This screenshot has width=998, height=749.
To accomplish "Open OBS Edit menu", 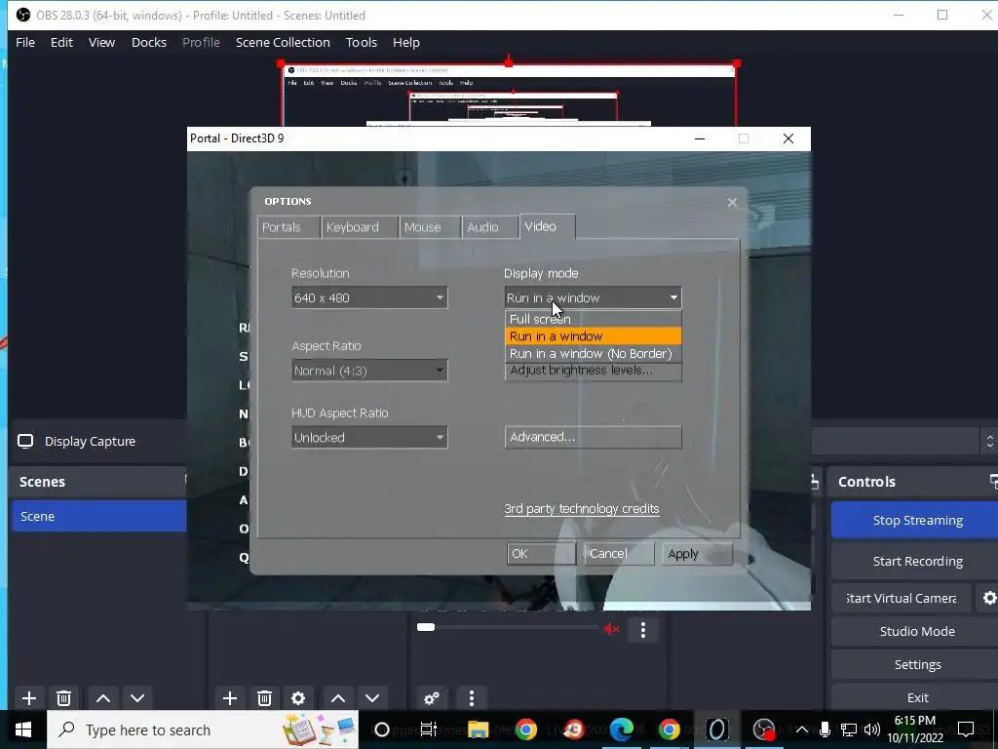I will click(x=61, y=43).
